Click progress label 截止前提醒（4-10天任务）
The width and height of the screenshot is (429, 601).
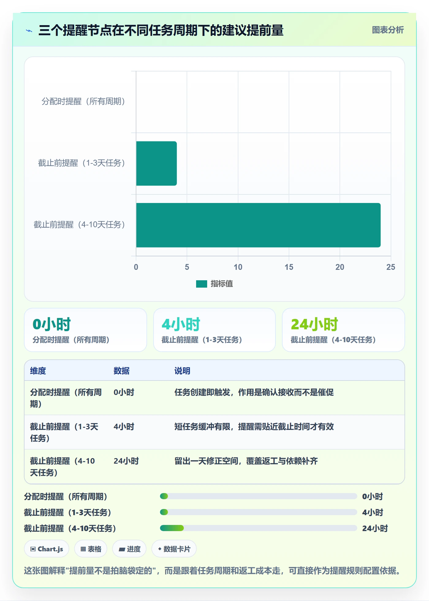coord(70,528)
